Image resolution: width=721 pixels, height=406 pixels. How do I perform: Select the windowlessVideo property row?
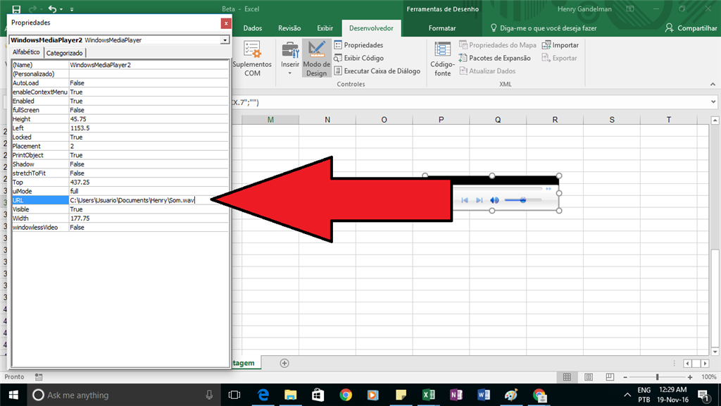[120, 228]
